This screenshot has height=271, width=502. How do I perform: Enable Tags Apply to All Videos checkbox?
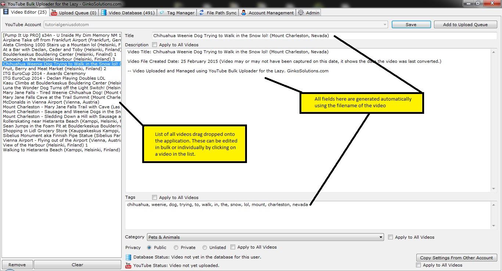(154, 197)
